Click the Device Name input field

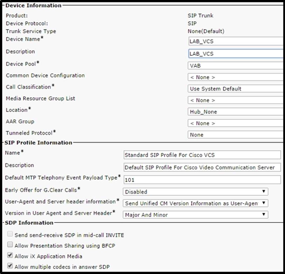(235, 42)
